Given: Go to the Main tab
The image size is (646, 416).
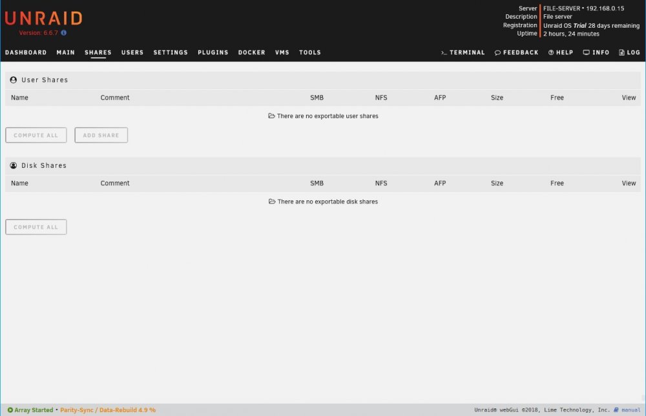Looking at the screenshot, I should point(65,52).
